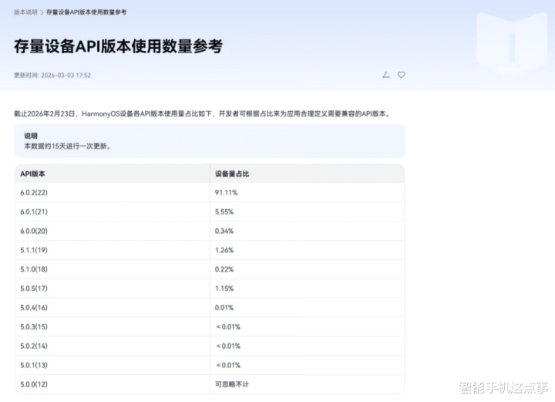Click the intro sentence starting 截止2026年2月23日
555x402 pixels.
203,113
